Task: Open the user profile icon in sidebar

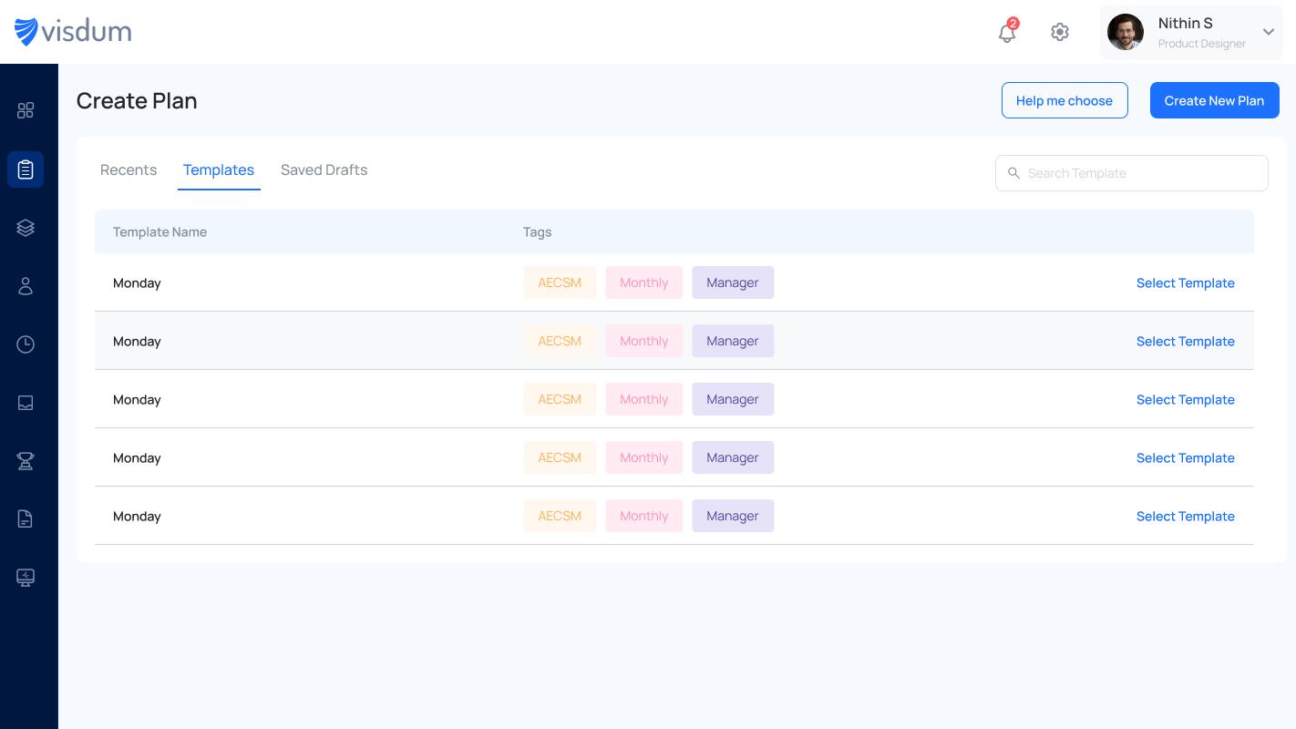Action: pyautogui.click(x=26, y=286)
